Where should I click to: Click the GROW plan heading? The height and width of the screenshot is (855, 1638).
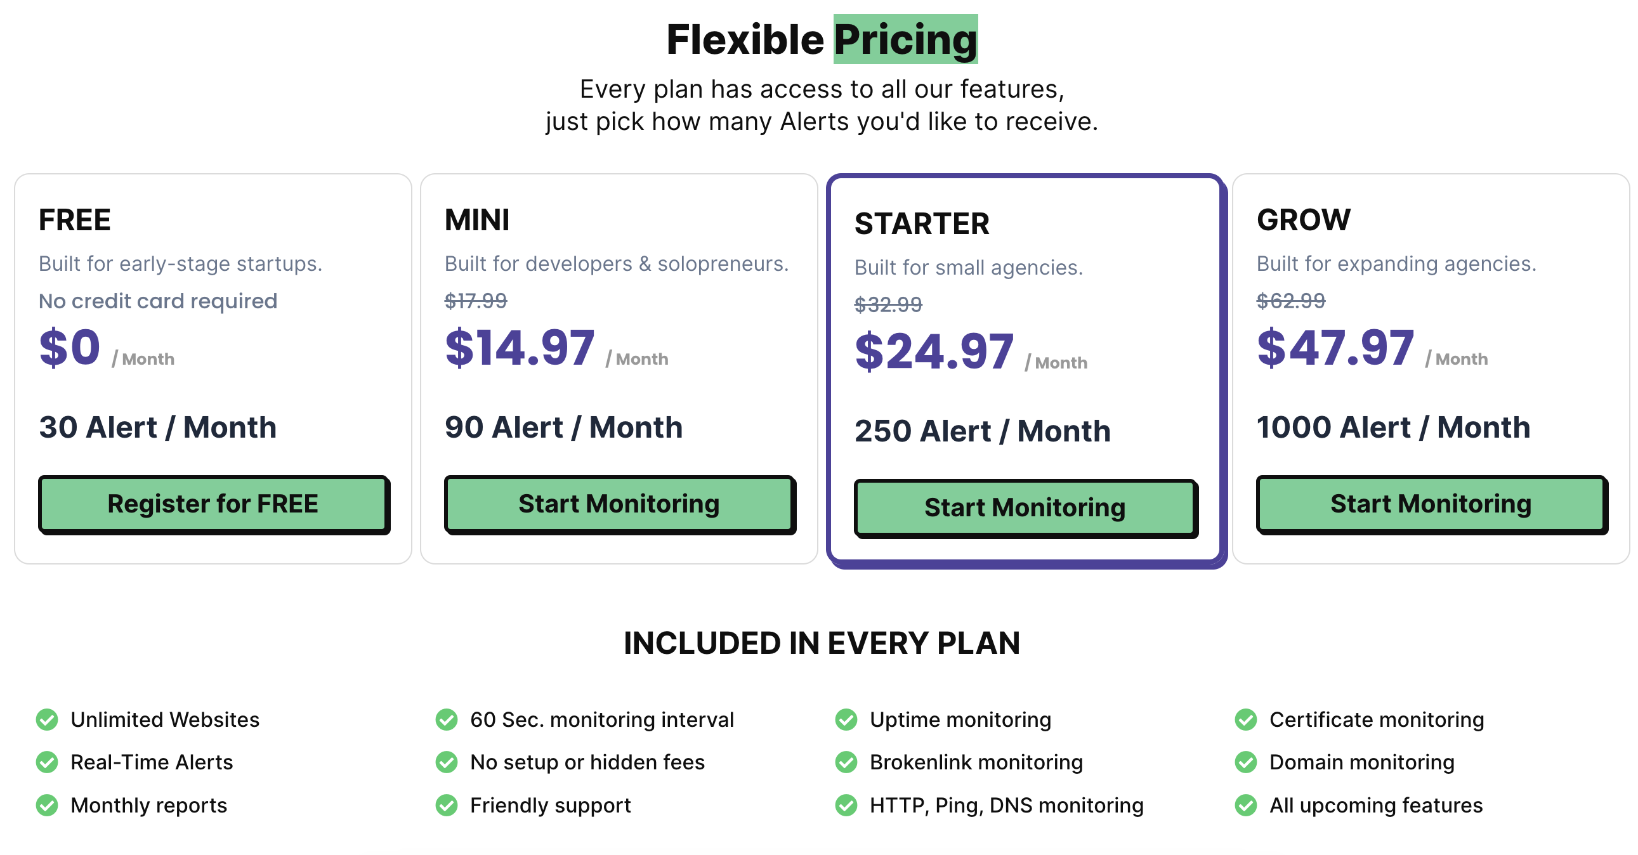click(x=1304, y=220)
